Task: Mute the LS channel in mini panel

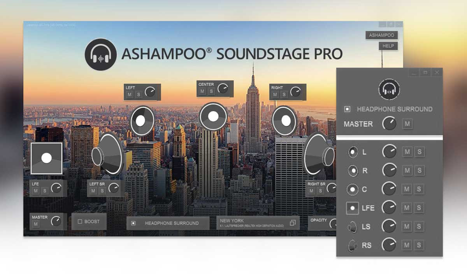Action: (x=407, y=227)
